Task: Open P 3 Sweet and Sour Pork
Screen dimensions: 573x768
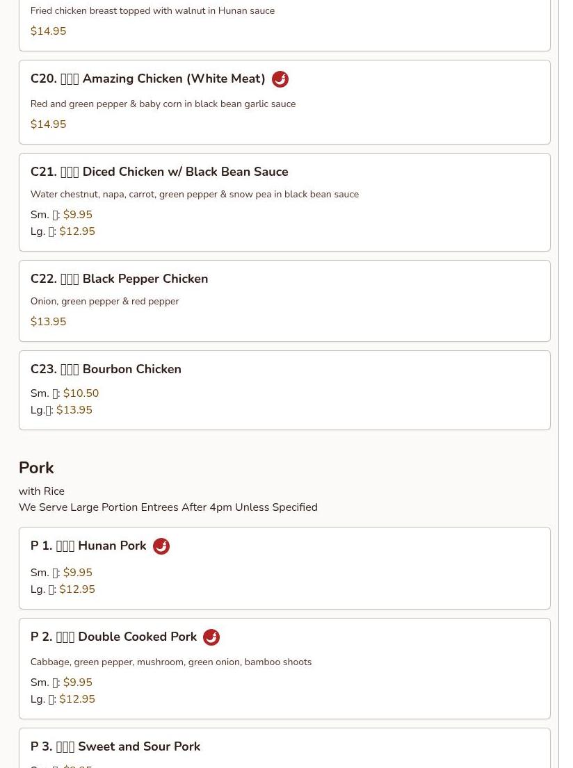Action: coord(115,746)
